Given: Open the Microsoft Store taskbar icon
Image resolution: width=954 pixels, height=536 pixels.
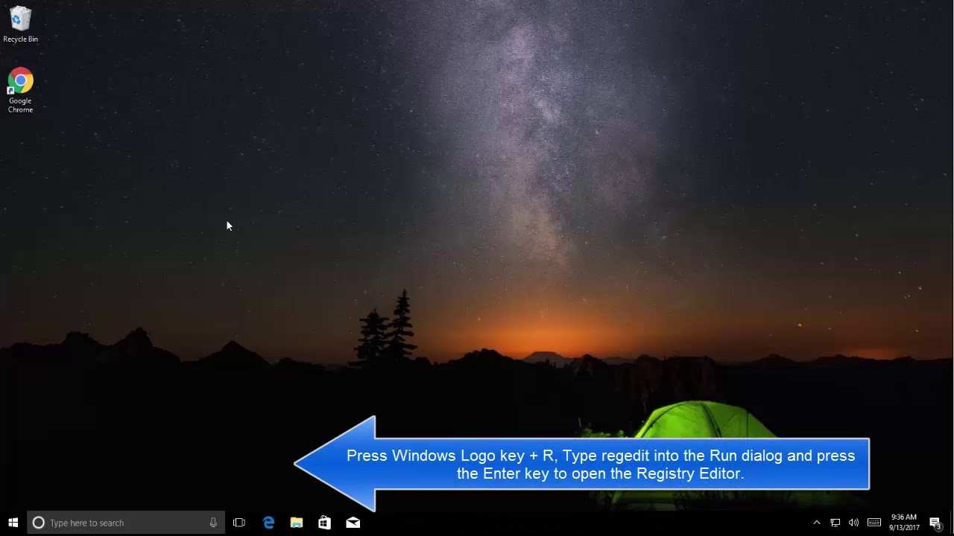Looking at the screenshot, I should (325, 523).
